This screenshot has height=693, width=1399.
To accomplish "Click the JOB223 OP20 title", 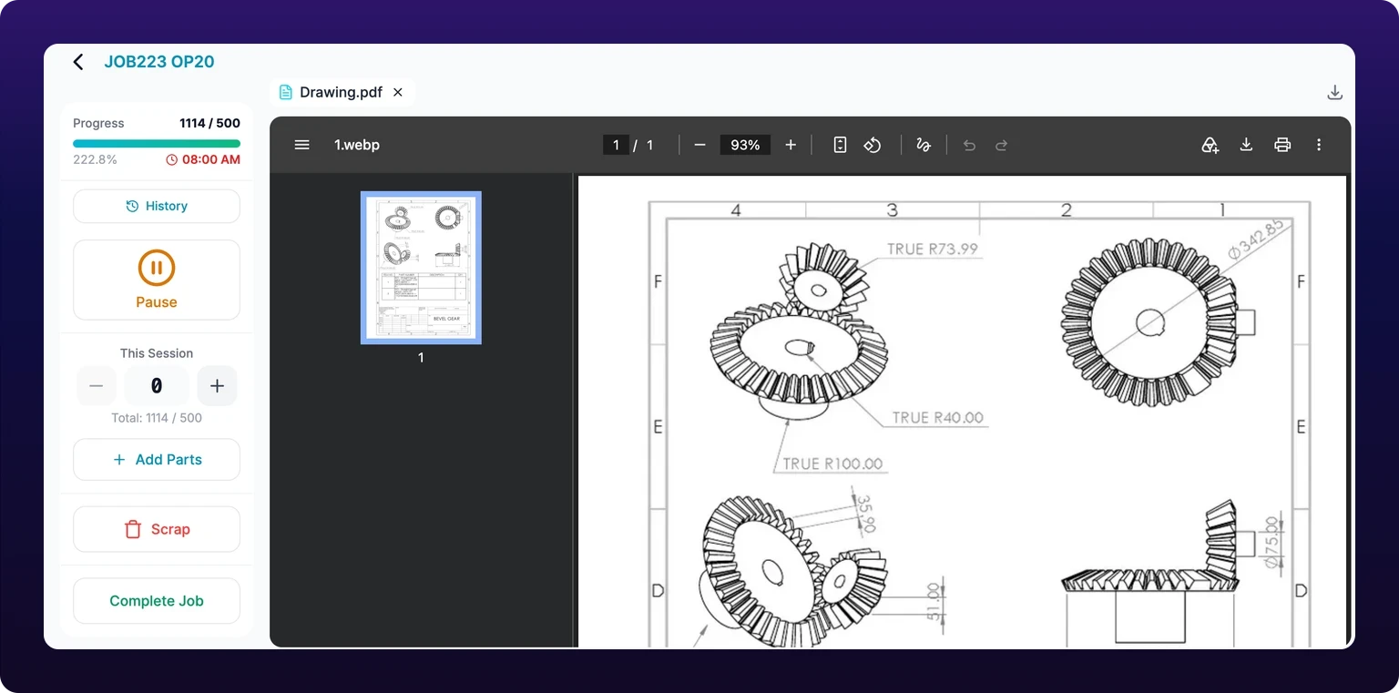I will [x=159, y=62].
